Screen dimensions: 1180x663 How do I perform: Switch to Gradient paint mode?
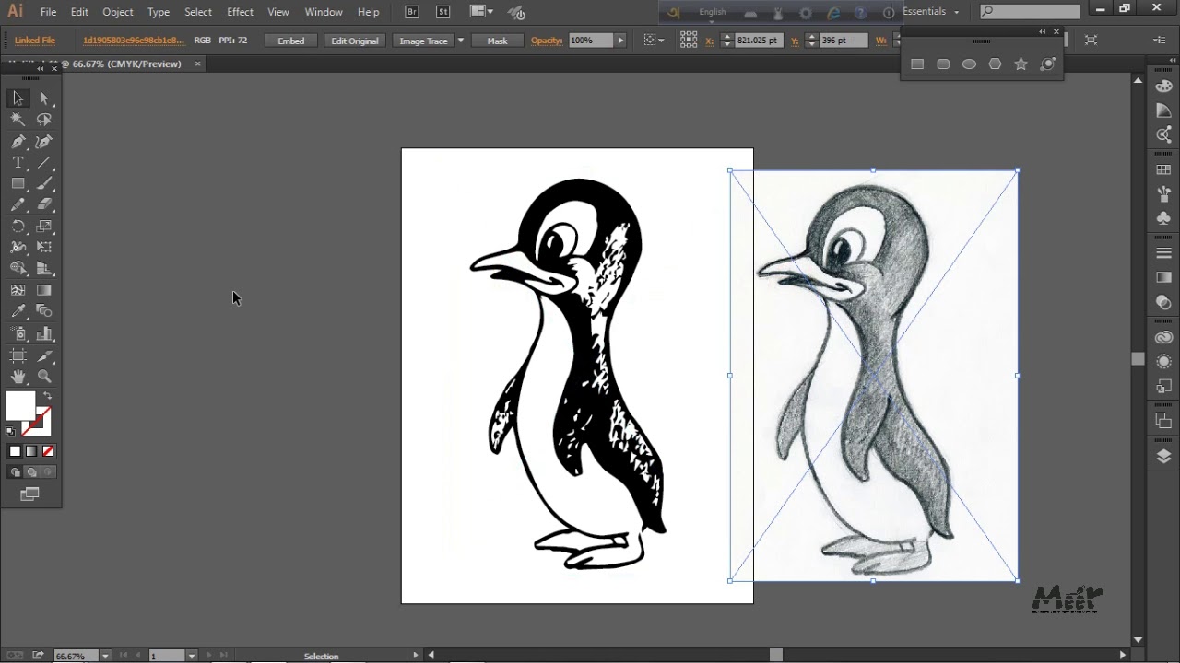click(31, 451)
